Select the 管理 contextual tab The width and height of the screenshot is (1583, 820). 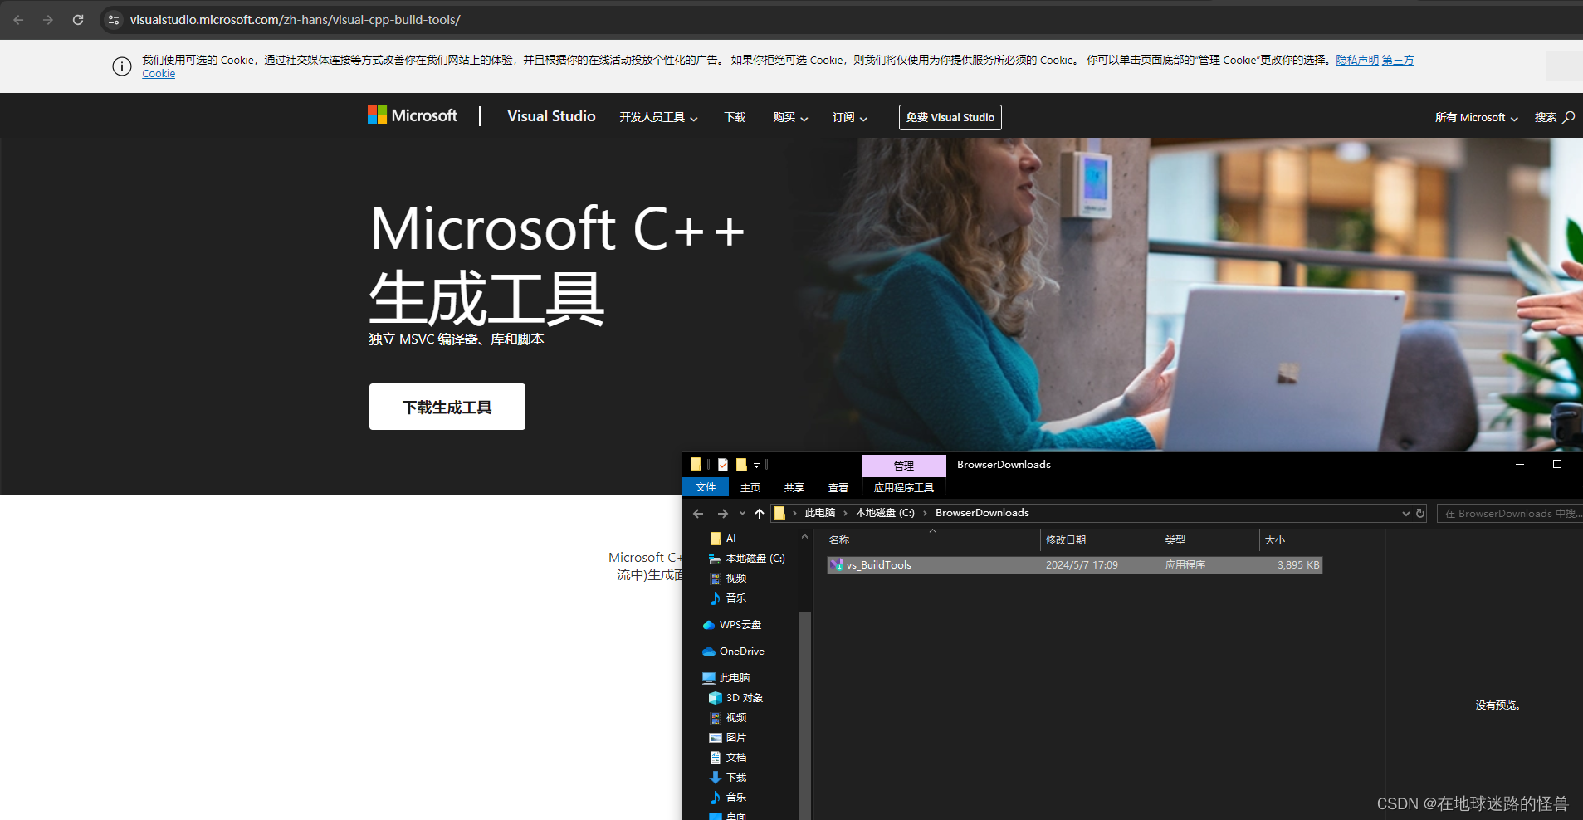(904, 466)
